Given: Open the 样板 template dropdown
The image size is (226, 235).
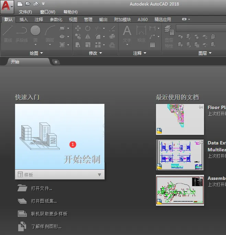Looking at the screenshot, I should click(x=60, y=174).
